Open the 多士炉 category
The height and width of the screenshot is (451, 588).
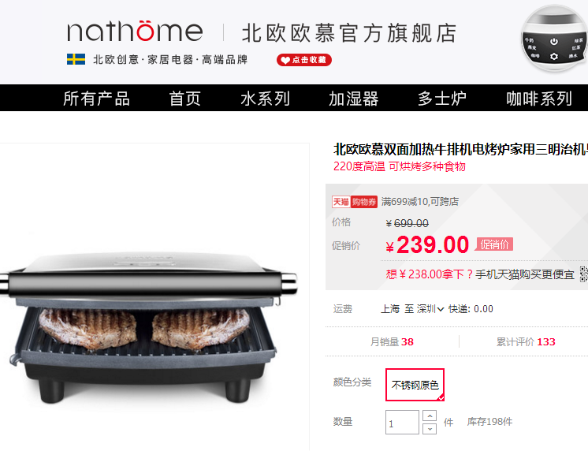tap(442, 99)
